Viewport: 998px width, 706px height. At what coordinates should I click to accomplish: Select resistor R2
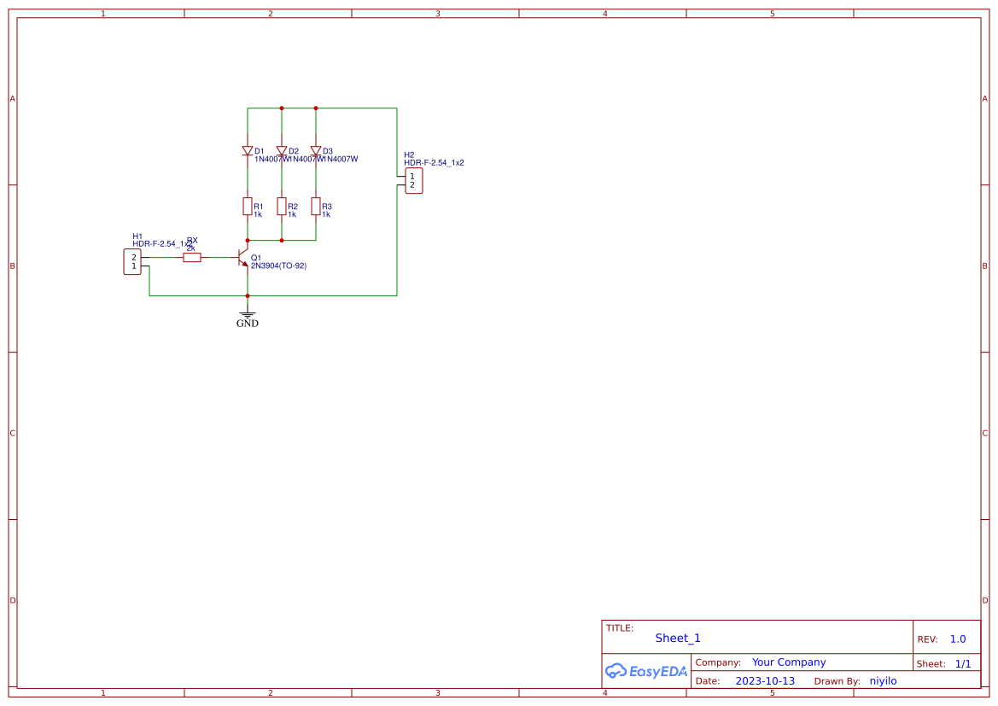point(283,207)
